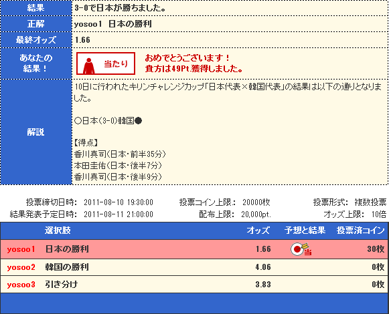Screen dimensions: 389x314
Task: Click the congratulations message in red text
Action: (193, 63)
